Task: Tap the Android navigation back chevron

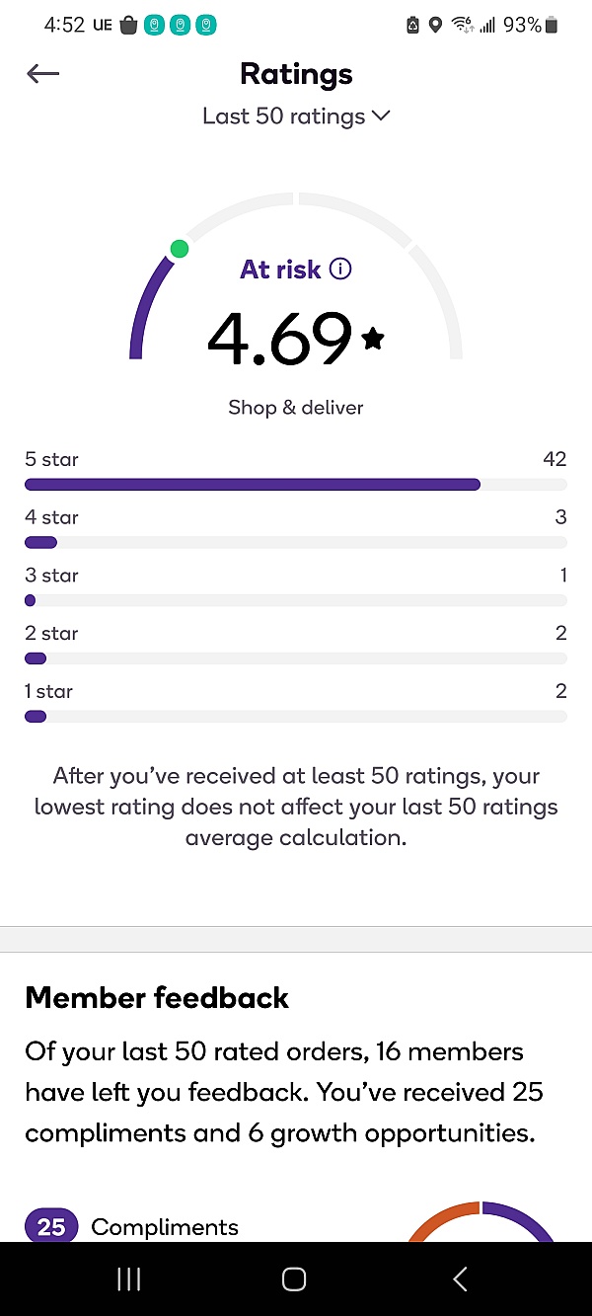Action: pos(460,1279)
